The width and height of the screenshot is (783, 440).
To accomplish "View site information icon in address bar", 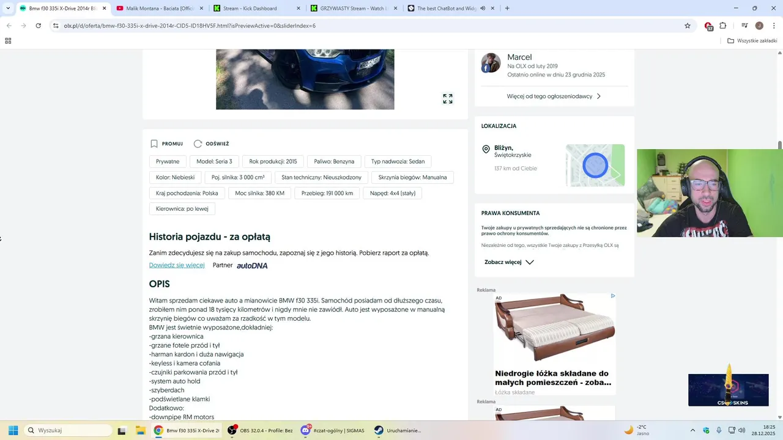I will coord(56,26).
